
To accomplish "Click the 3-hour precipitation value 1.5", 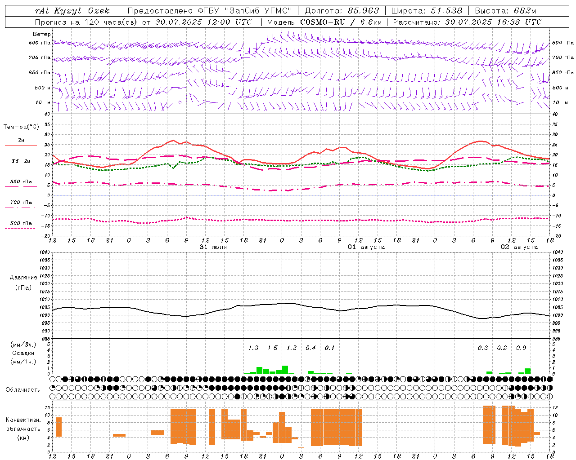I will [272, 348].
